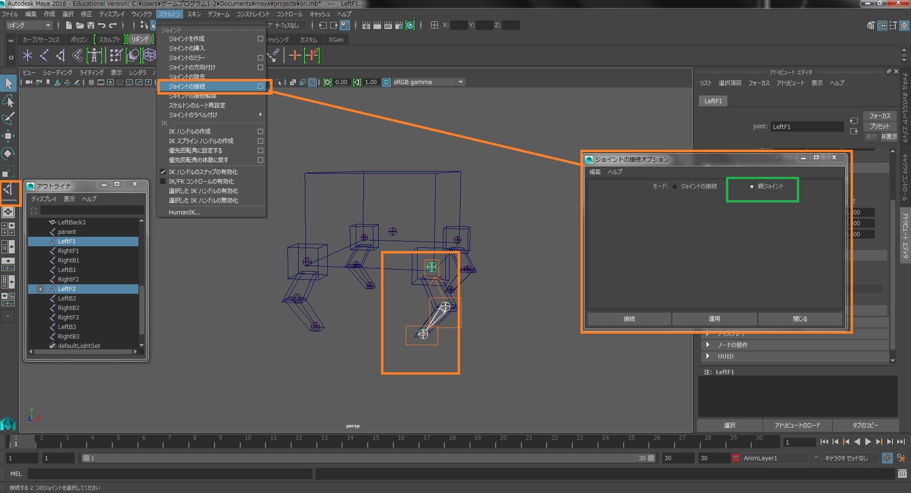Click the アトリビュートのロード button
Screen dimensions: 911x493
tap(797, 425)
